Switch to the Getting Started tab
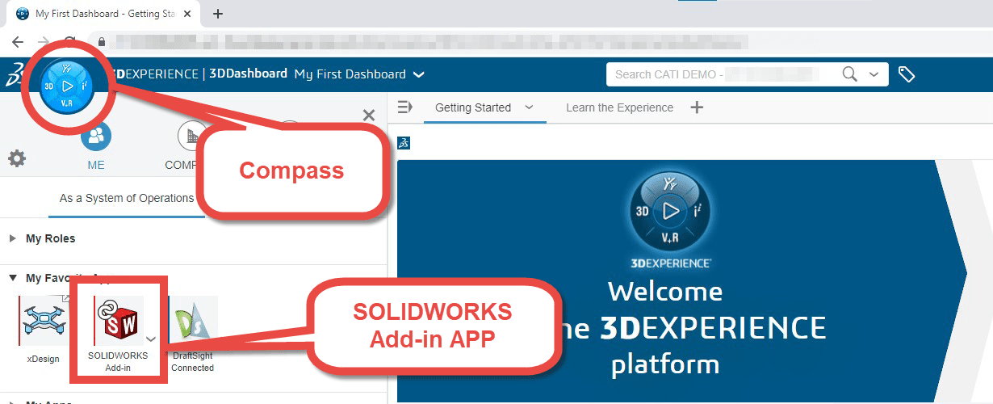Screen dimensions: 993x404 [472, 107]
